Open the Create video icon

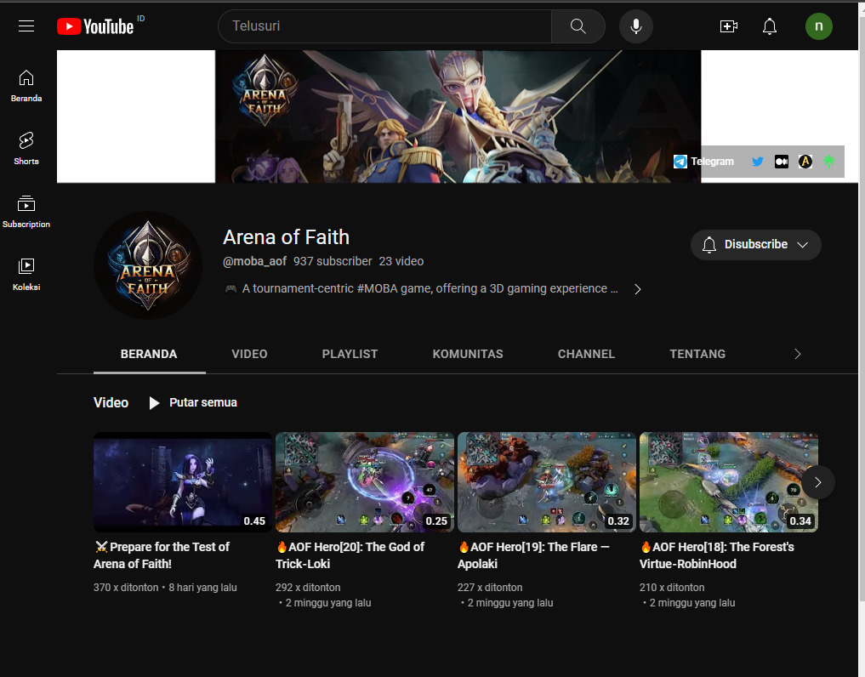click(728, 26)
